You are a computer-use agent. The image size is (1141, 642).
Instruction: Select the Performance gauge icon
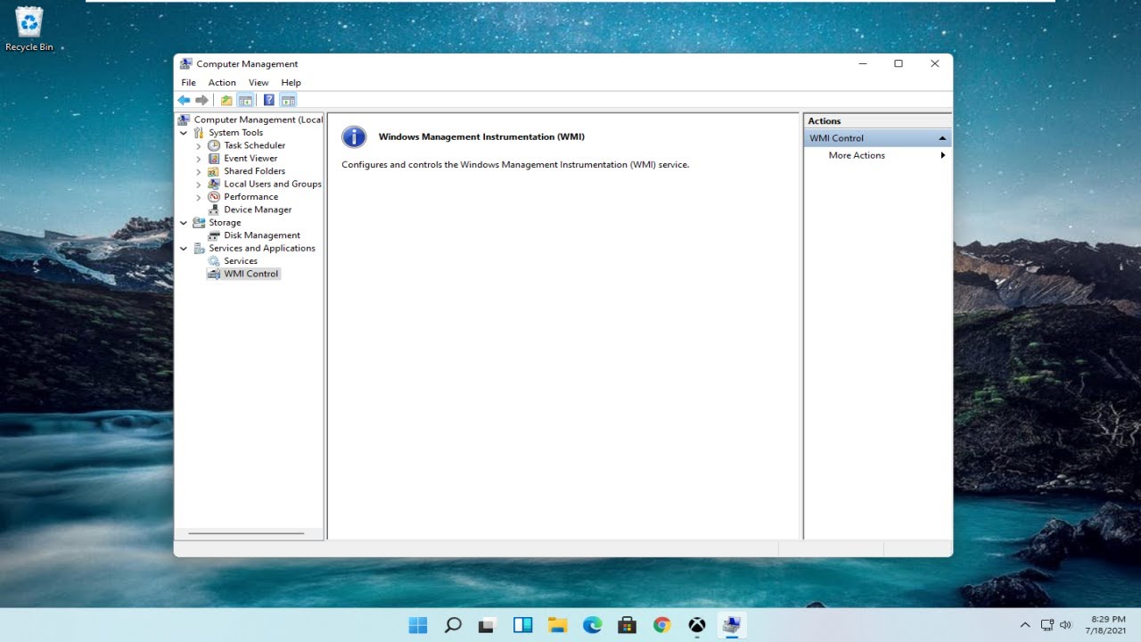click(x=214, y=197)
